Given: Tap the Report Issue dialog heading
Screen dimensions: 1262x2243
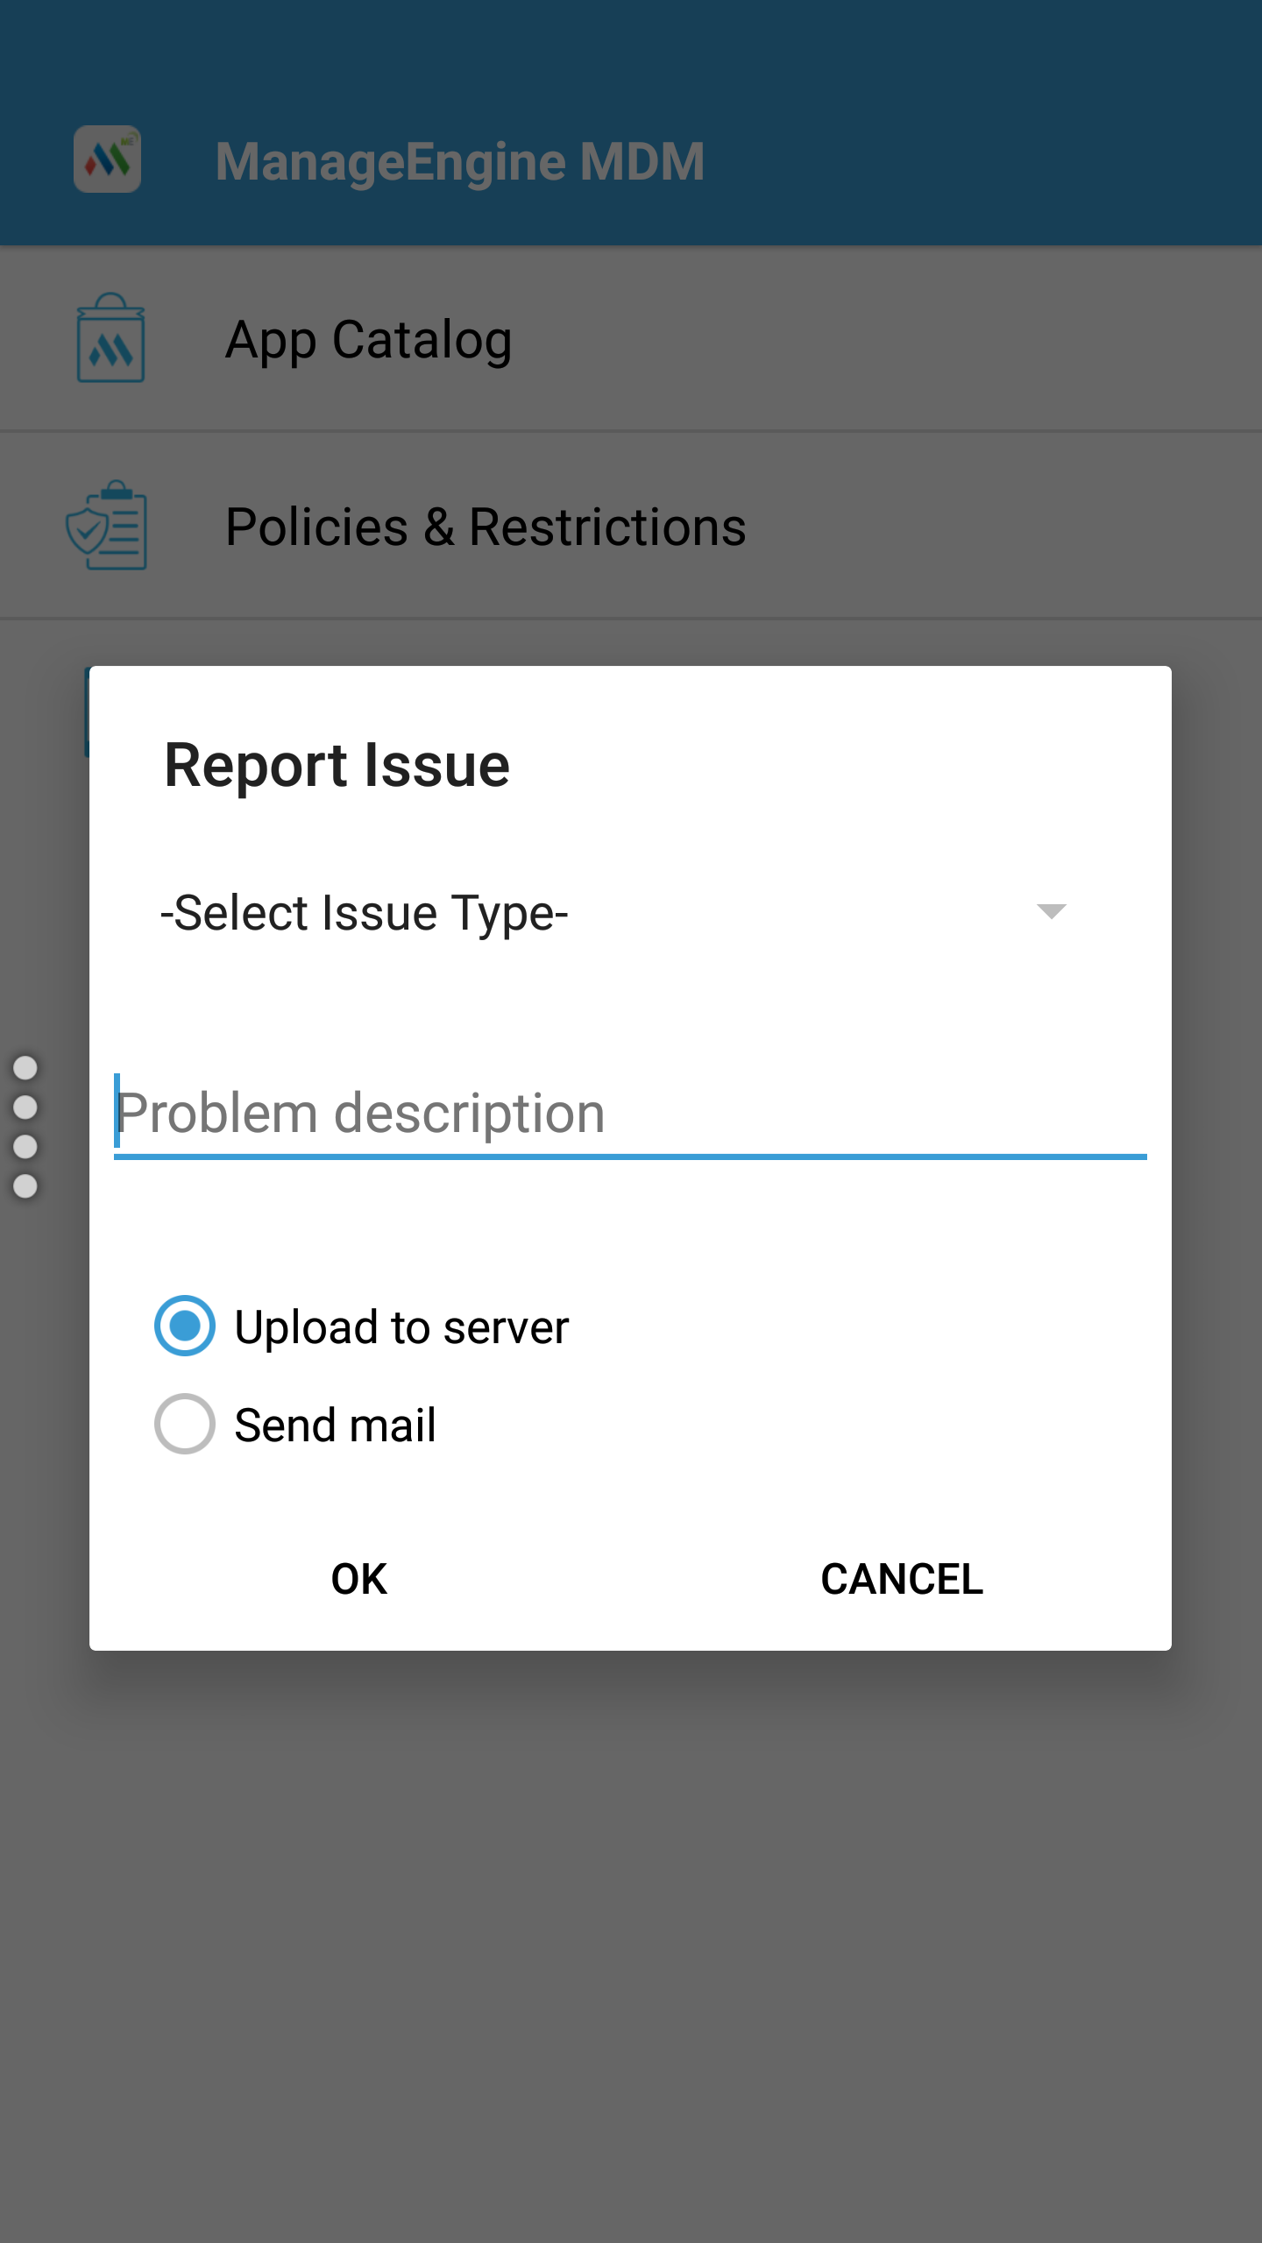Looking at the screenshot, I should tap(337, 765).
